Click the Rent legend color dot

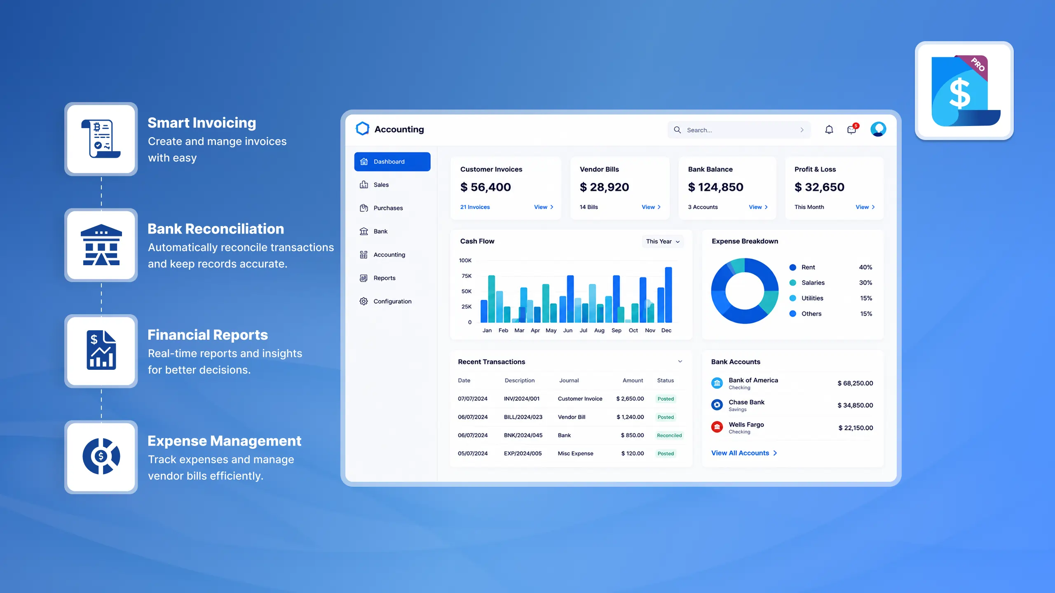tap(792, 267)
